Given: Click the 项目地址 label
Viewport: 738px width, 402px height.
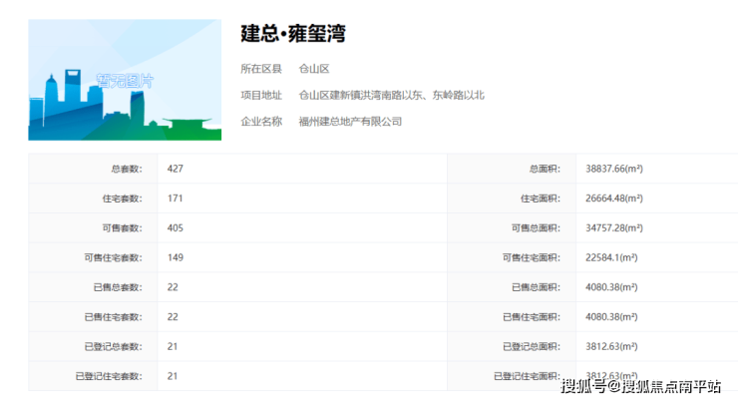Looking at the screenshot, I should [x=261, y=95].
